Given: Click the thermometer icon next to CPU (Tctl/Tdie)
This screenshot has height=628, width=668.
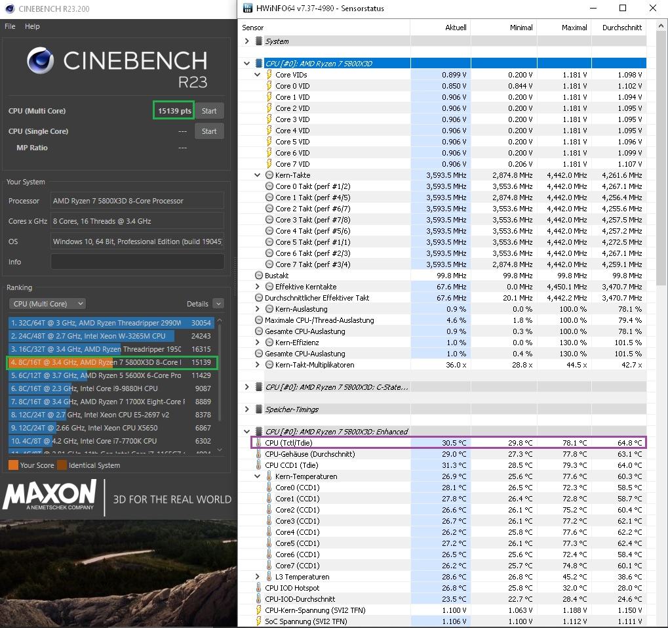Looking at the screenshot, I should point(258,443).
